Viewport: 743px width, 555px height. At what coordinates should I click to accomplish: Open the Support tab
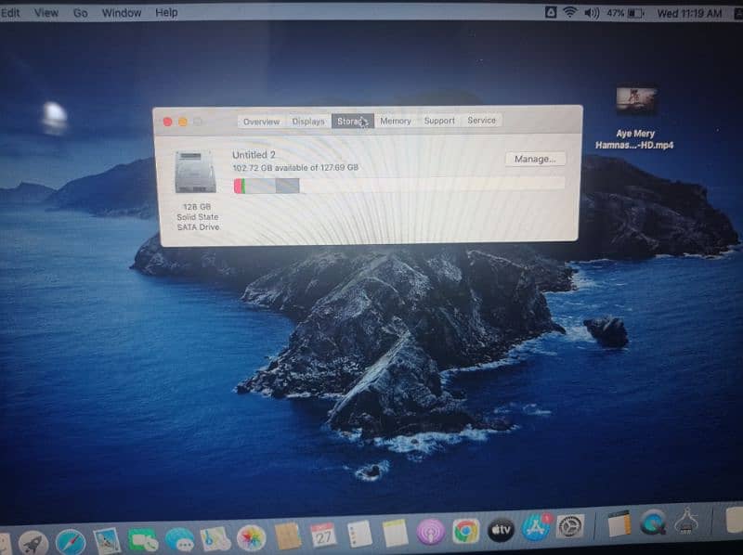coord(439,121)
